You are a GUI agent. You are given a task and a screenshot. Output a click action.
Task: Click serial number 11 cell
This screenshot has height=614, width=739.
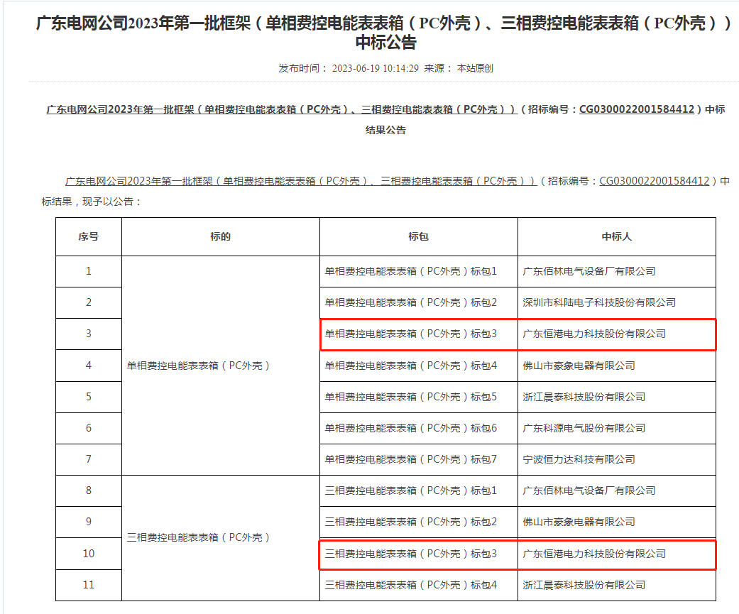point(89,585)
